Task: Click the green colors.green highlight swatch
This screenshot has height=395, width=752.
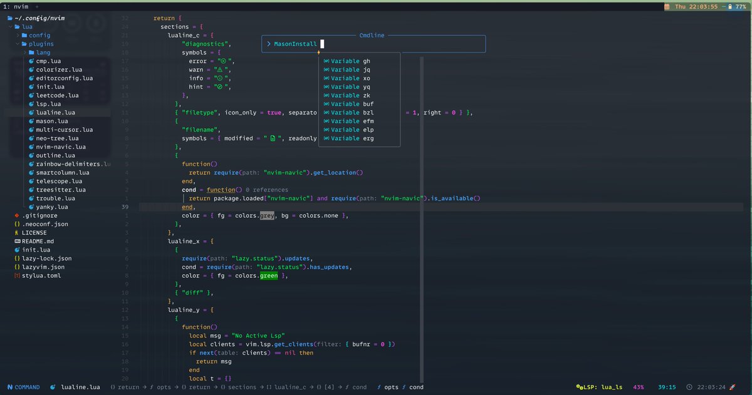Action: pyautogui.click(x=268, y=275)
